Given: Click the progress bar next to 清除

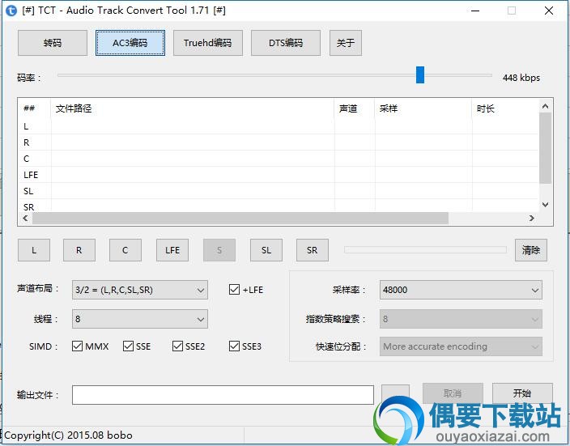Looking at the screenshot, I should [x=425, y=250].
